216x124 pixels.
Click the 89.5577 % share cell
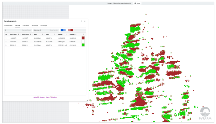coord(49,41)
